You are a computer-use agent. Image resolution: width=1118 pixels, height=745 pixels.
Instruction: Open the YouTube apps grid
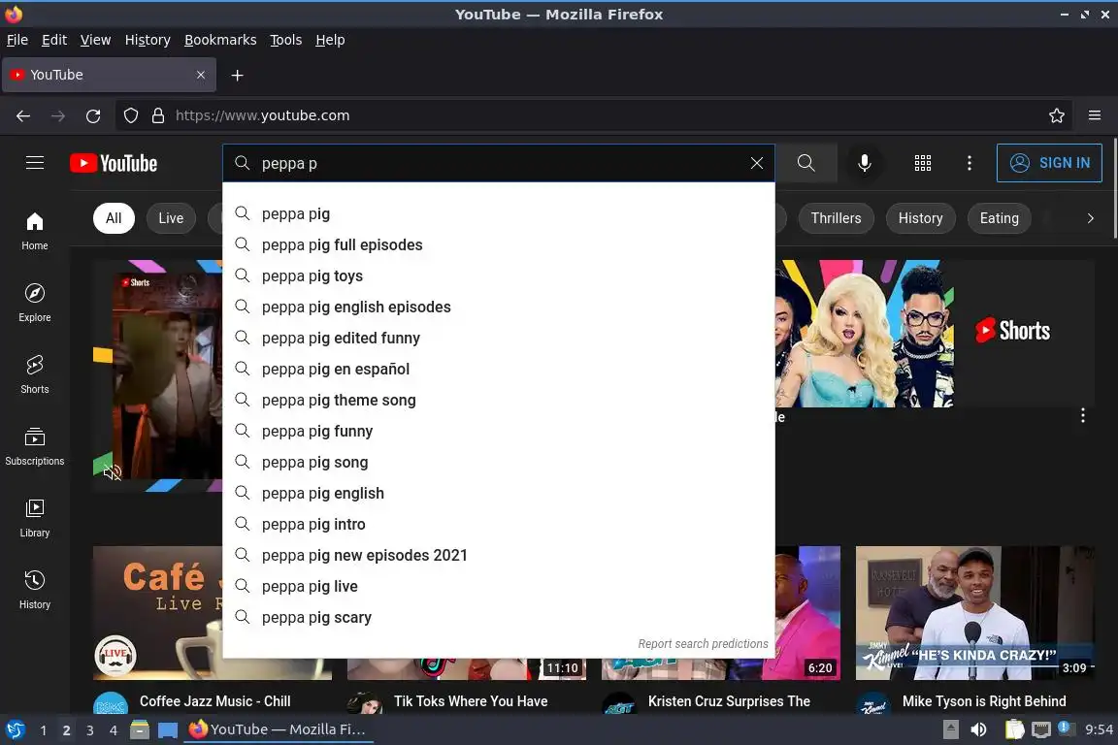click(923, 163)
